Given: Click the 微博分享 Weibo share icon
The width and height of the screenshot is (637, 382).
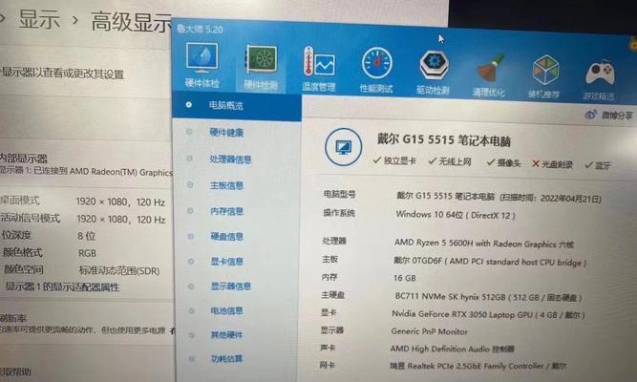Looking at the screenshot, I should click(591, 115).
